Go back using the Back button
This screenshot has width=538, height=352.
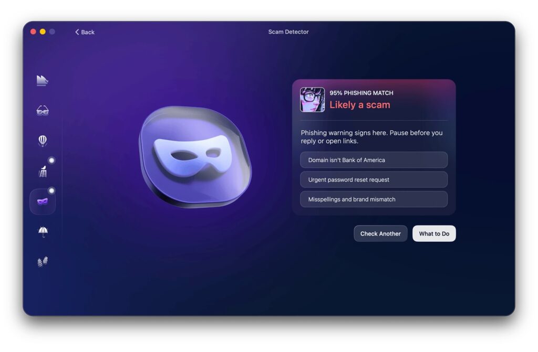click(x=85, y=32)
